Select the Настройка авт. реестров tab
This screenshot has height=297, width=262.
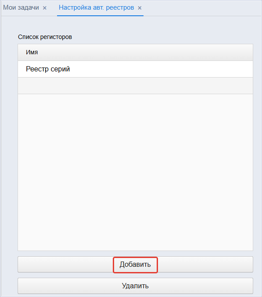pos(97,7)
